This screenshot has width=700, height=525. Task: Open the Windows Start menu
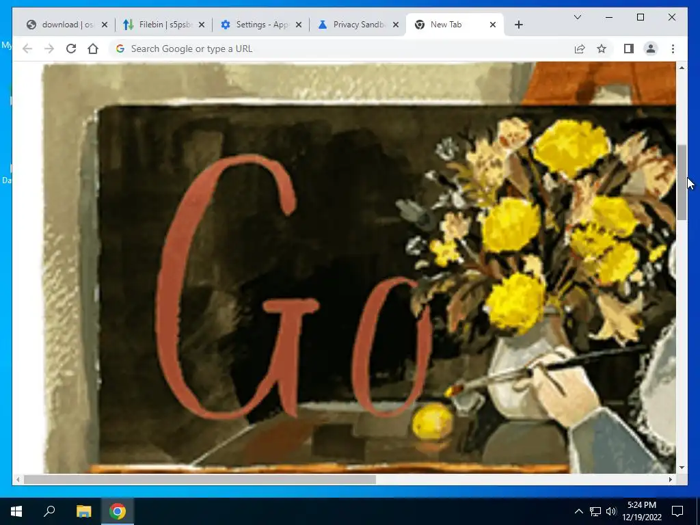click(x=16, y=511)
